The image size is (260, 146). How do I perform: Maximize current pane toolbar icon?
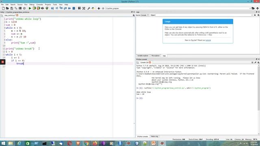coord(80,8)
